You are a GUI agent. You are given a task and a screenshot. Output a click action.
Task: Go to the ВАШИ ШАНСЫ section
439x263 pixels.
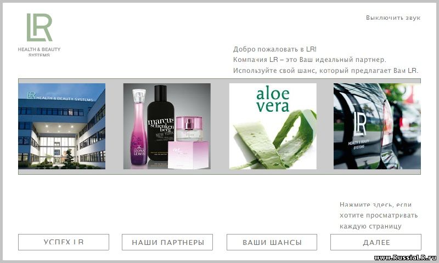coord(272,242)
